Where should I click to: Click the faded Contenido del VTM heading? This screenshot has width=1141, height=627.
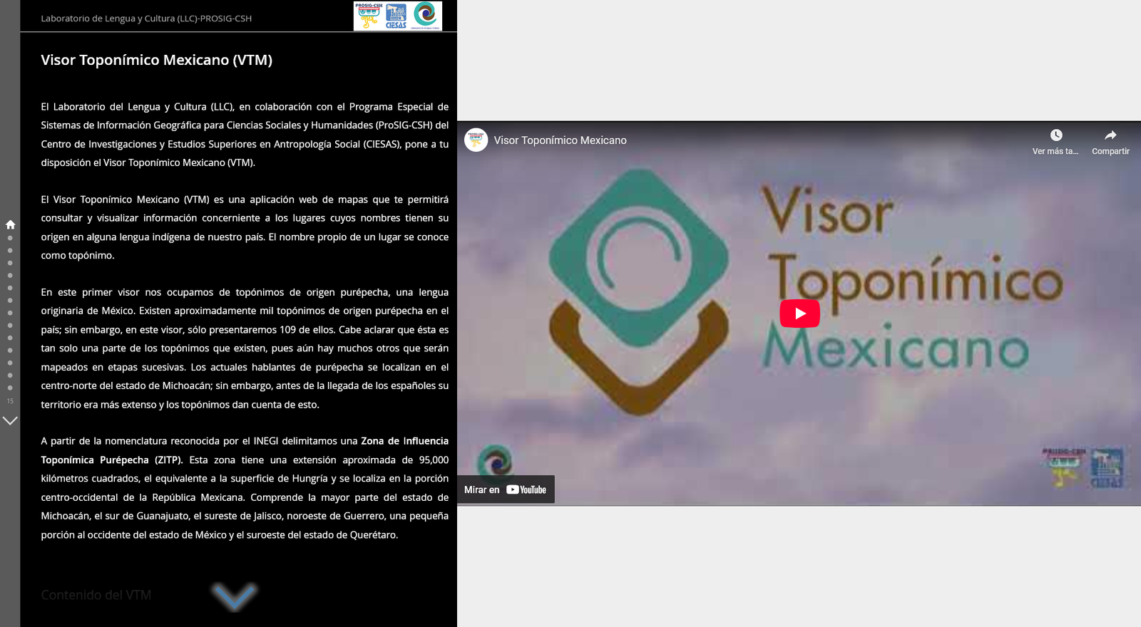tap(96, 595)
